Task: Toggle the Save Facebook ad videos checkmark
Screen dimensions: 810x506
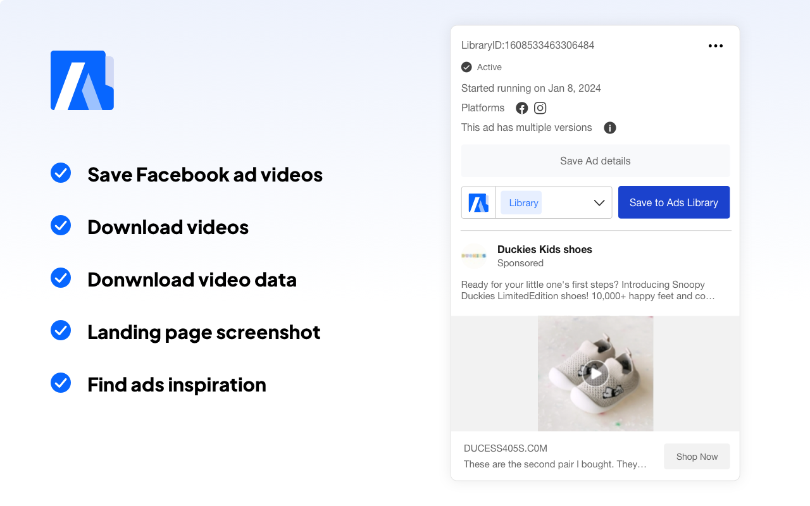Action: [61, 173]
